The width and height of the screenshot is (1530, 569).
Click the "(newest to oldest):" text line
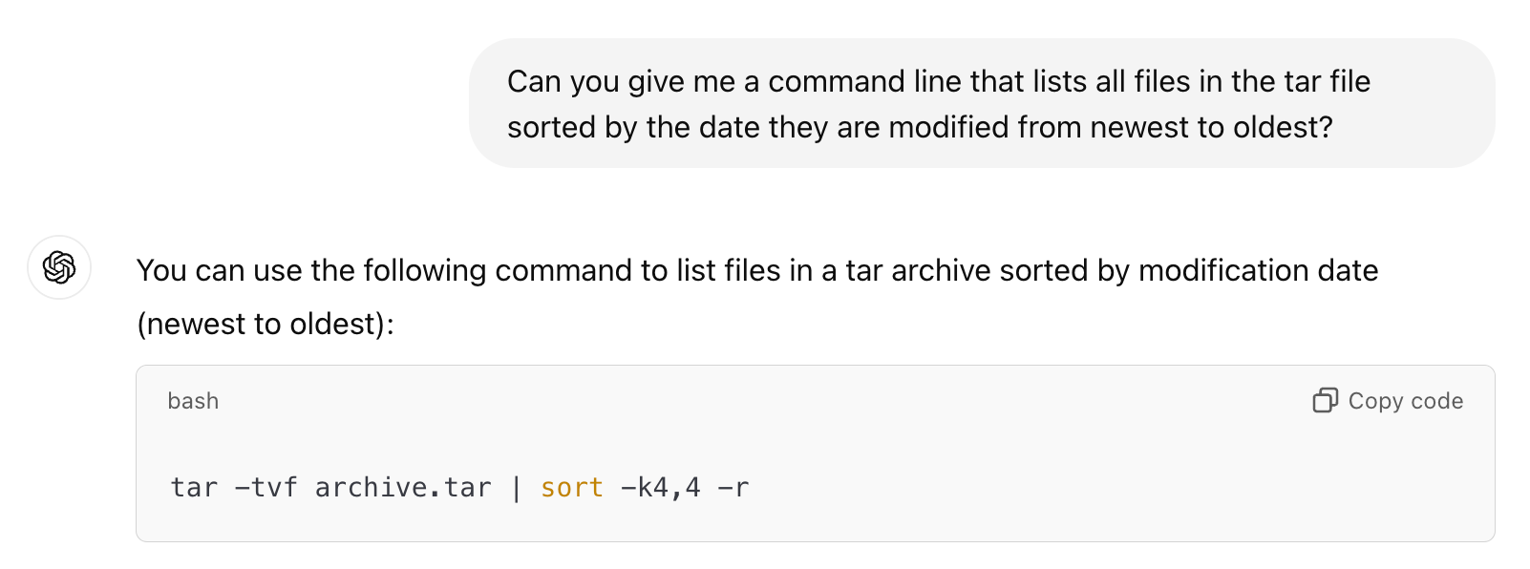266,325
